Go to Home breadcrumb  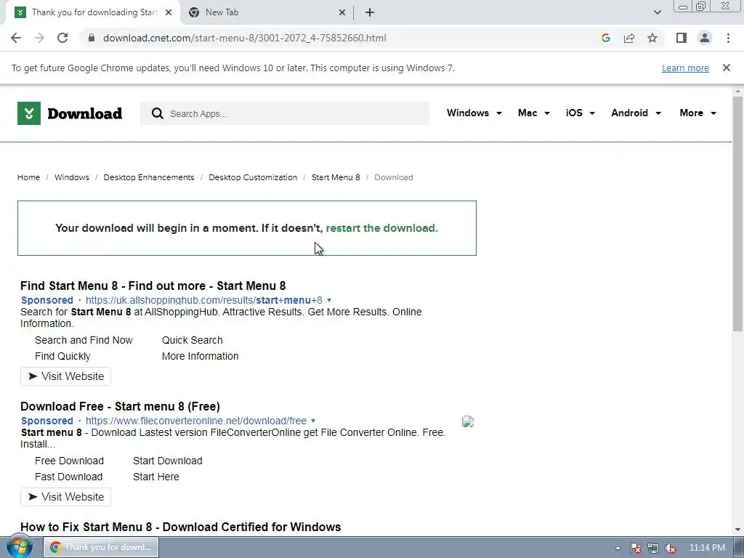(28, 177)
